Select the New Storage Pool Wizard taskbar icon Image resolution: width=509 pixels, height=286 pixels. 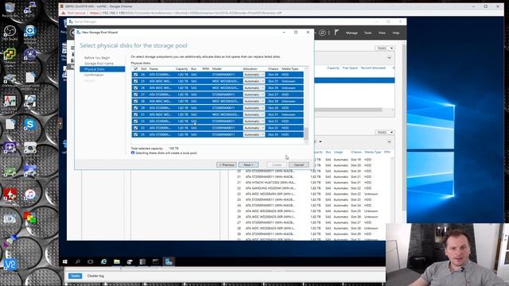[169, 261]
